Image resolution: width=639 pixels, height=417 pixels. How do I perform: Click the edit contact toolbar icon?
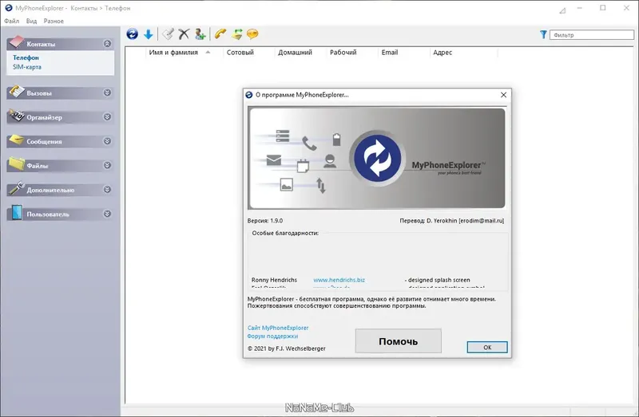point(168,34)
